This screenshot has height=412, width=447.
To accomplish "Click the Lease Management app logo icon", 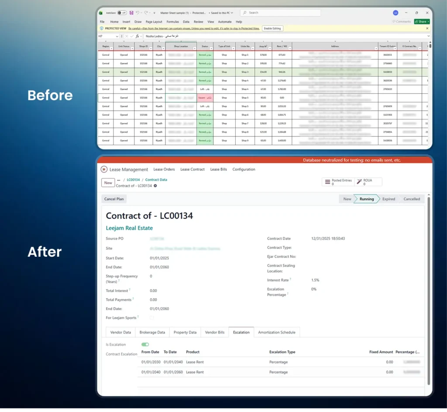I will click(104, 170).
